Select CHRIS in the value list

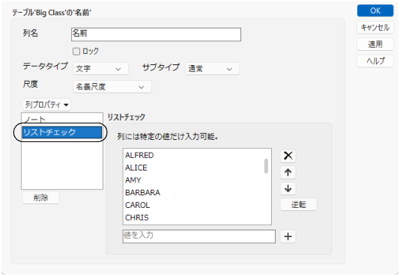point(194,218)
